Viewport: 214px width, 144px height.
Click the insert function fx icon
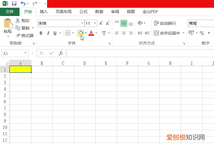[61, 53]
